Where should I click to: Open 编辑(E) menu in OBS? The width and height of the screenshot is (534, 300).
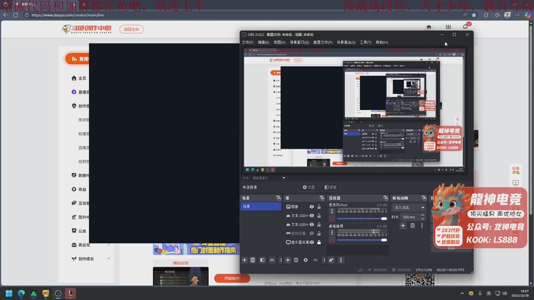263,43
